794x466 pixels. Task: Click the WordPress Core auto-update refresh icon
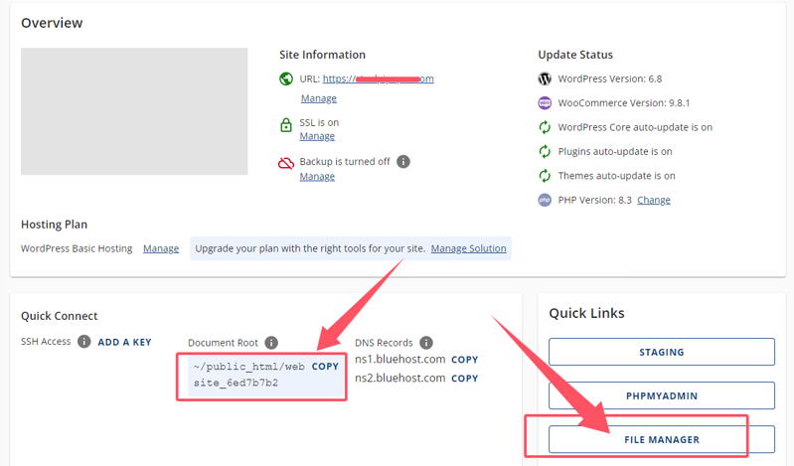(545, 127)
